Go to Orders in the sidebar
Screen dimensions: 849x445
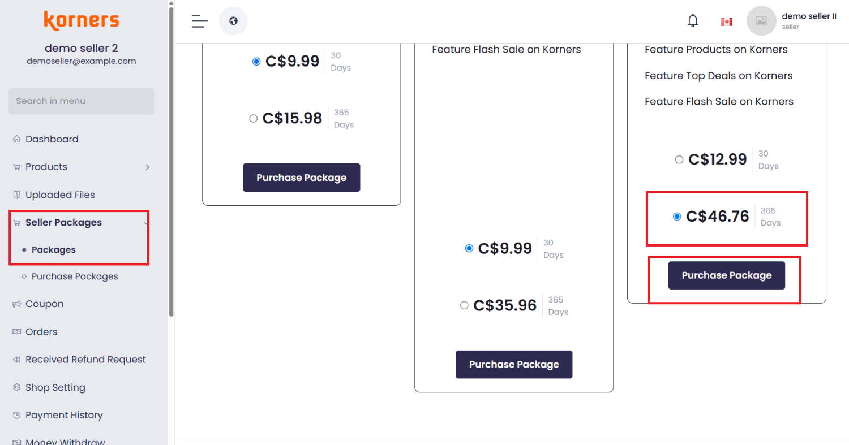pyautogui.click(x=41, y=332)
